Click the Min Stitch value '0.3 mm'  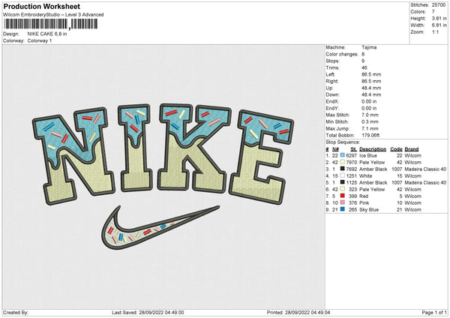coord(370,121)
